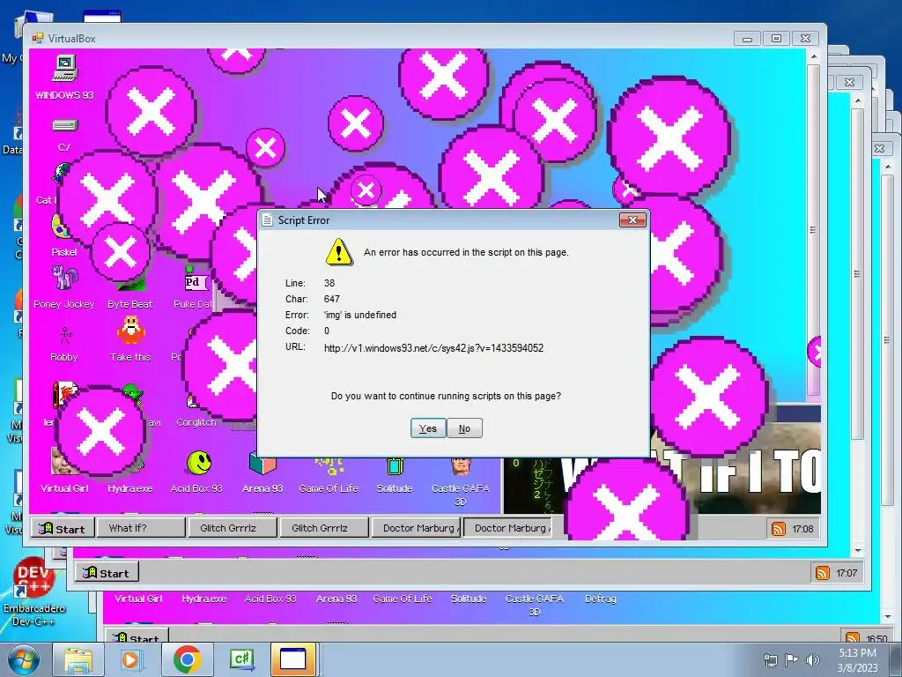902x677 pixels.
Task: Click the RSS feed icon beside 17:07
Action: [823, 573]
